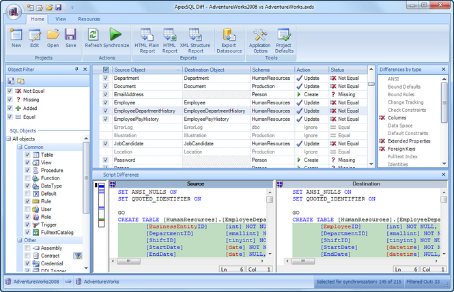Generate the HTML Plain Report
This screenshot has width=454, height=292.
tap(147, 40)
